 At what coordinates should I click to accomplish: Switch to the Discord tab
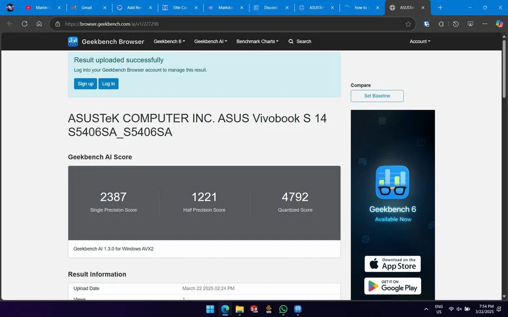click(271, 8)
